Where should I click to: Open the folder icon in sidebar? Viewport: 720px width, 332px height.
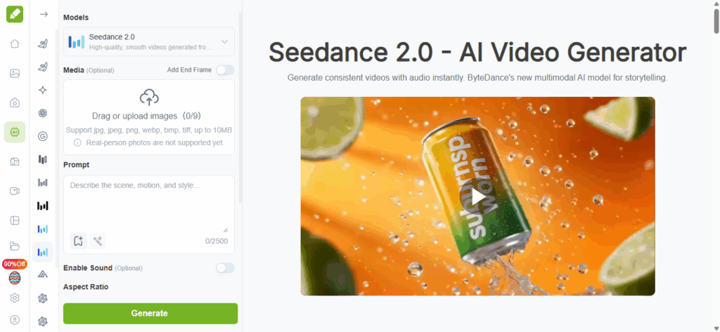coord(15,246)
